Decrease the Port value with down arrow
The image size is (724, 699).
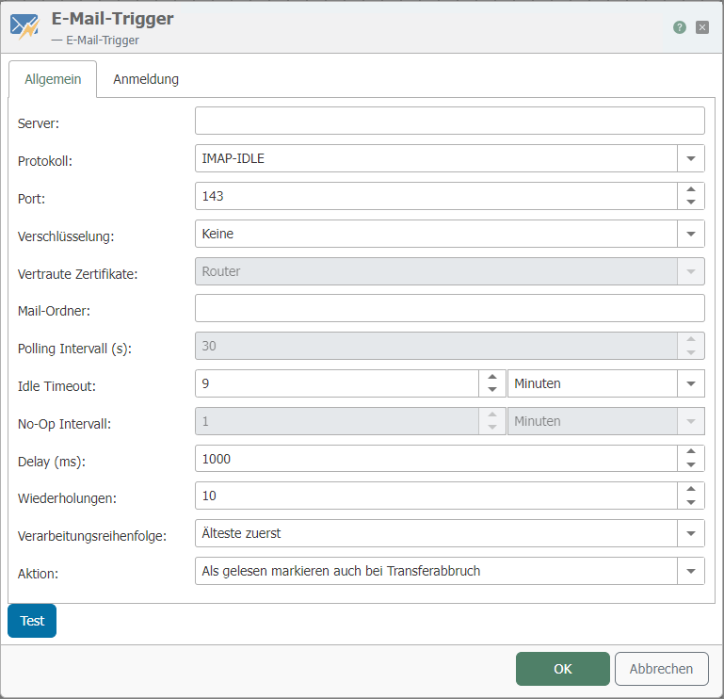click(691, 203)
